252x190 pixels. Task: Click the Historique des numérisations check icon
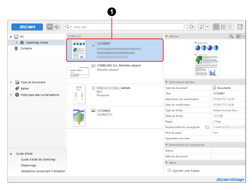[x=17, y=95]
